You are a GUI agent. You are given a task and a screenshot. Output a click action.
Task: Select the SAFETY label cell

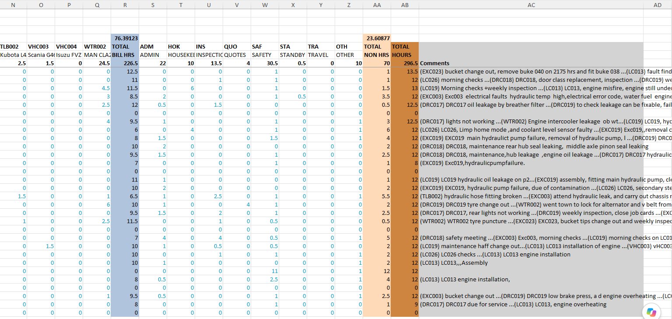pyautogui.click(x=265, y=55)
